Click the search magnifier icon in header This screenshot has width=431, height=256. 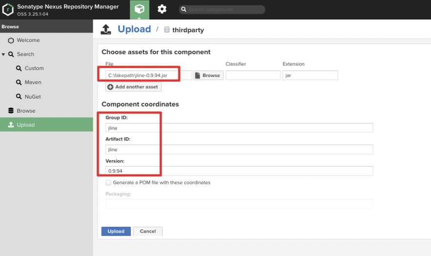tap(184, 10)
